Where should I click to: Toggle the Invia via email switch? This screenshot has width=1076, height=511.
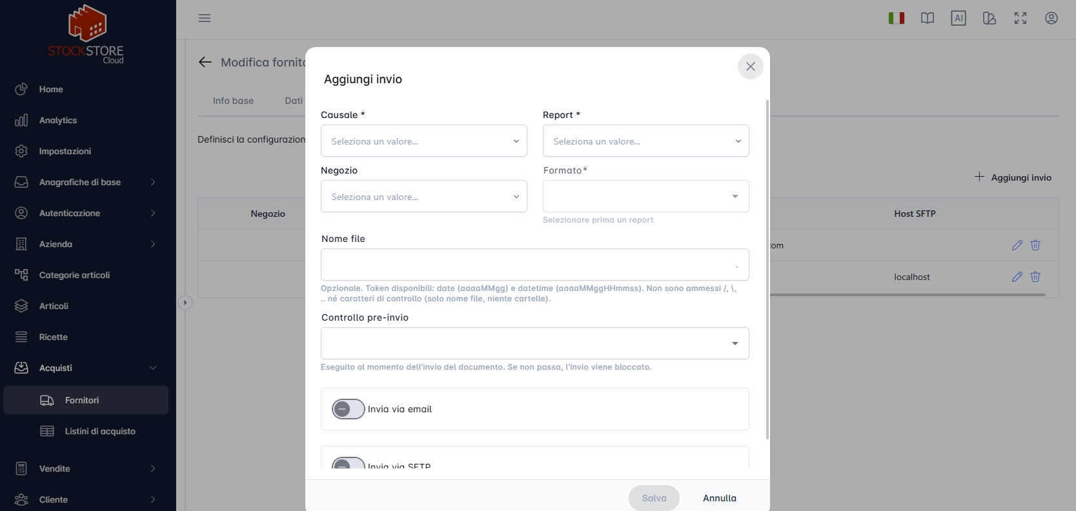pos(349,409)
